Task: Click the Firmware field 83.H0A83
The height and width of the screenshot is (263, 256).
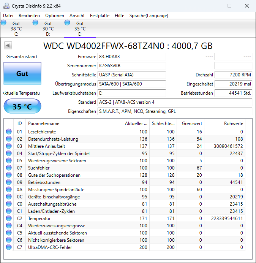Action: pos(131,57)
